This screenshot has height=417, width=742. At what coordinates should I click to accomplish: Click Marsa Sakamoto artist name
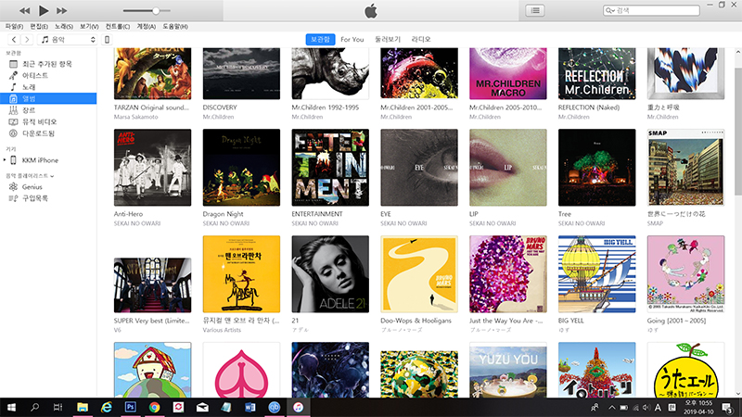point(135,117)
